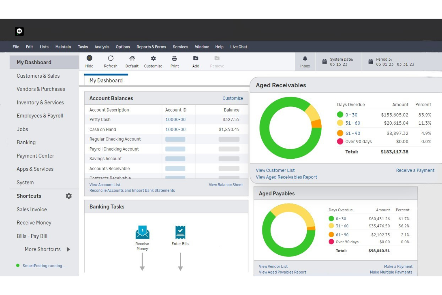Click the Make Multiple Payments link
Screen dimensions: 442x295
coord(391,272)
